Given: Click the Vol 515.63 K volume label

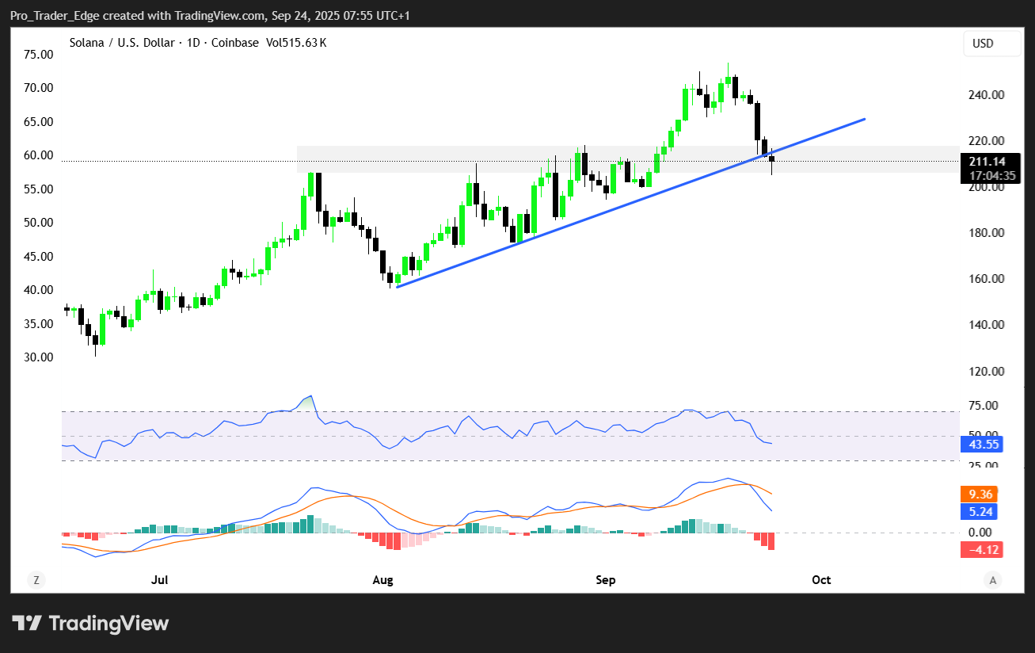Looking at the screenshot, I should tap(295, 43).
